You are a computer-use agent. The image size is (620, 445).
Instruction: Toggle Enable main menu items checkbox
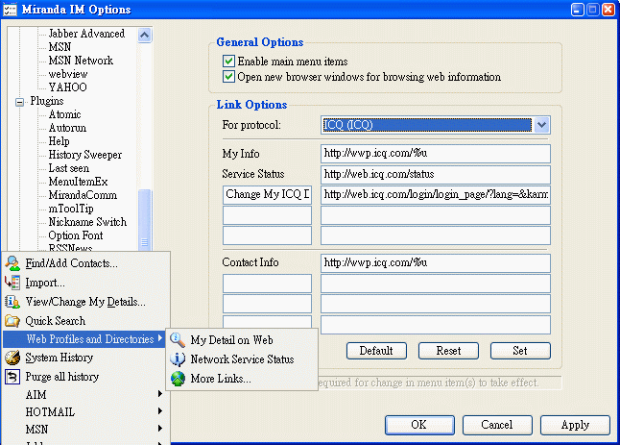[x=228, y=62]
